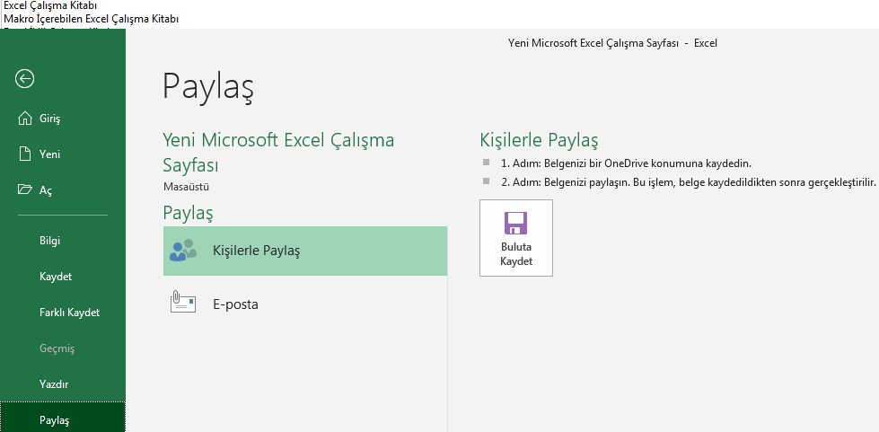Click the Giriş home icon
The image size is (879, 432).
point(24,119)
